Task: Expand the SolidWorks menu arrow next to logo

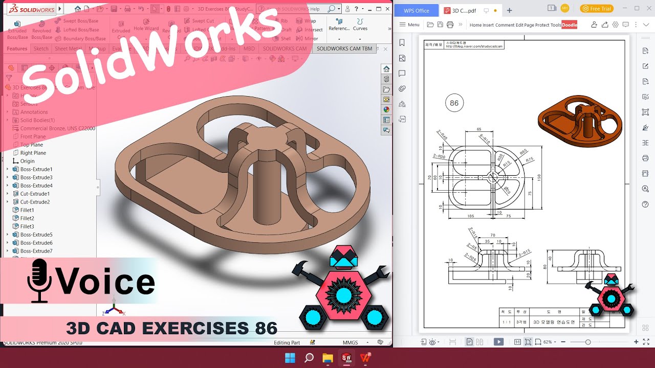Action: (60, 9)
